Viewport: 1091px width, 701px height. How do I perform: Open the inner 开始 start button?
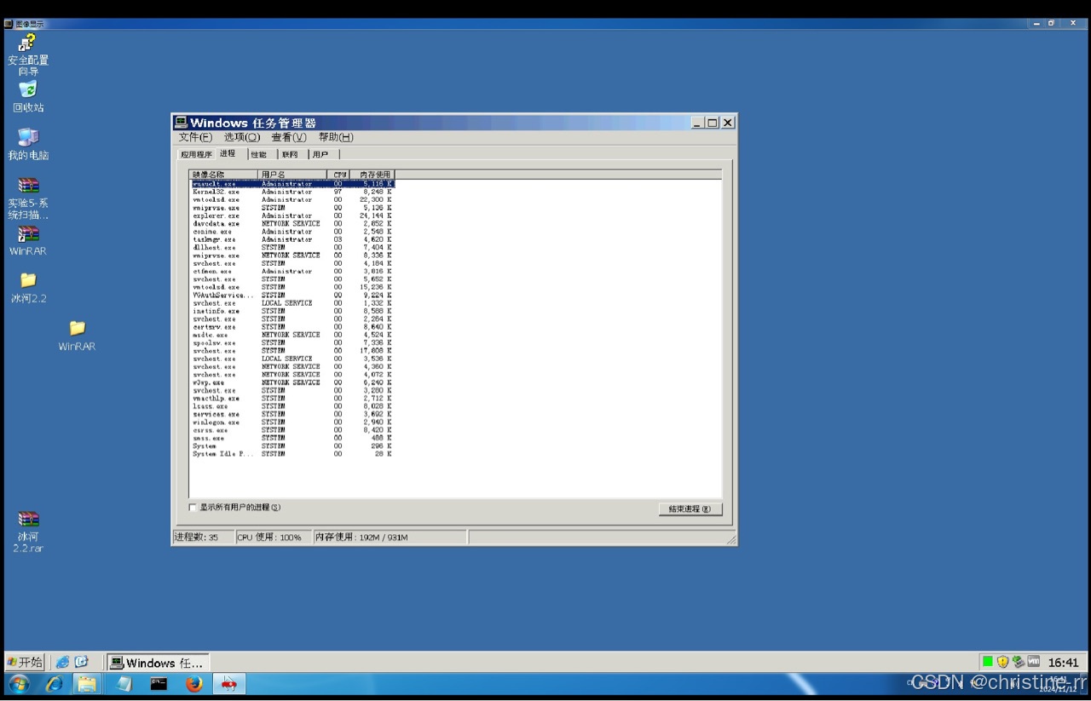click(25, 662)
